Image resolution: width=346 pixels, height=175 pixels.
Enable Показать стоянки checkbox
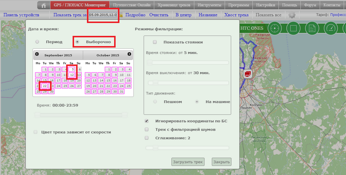point(155,42)
